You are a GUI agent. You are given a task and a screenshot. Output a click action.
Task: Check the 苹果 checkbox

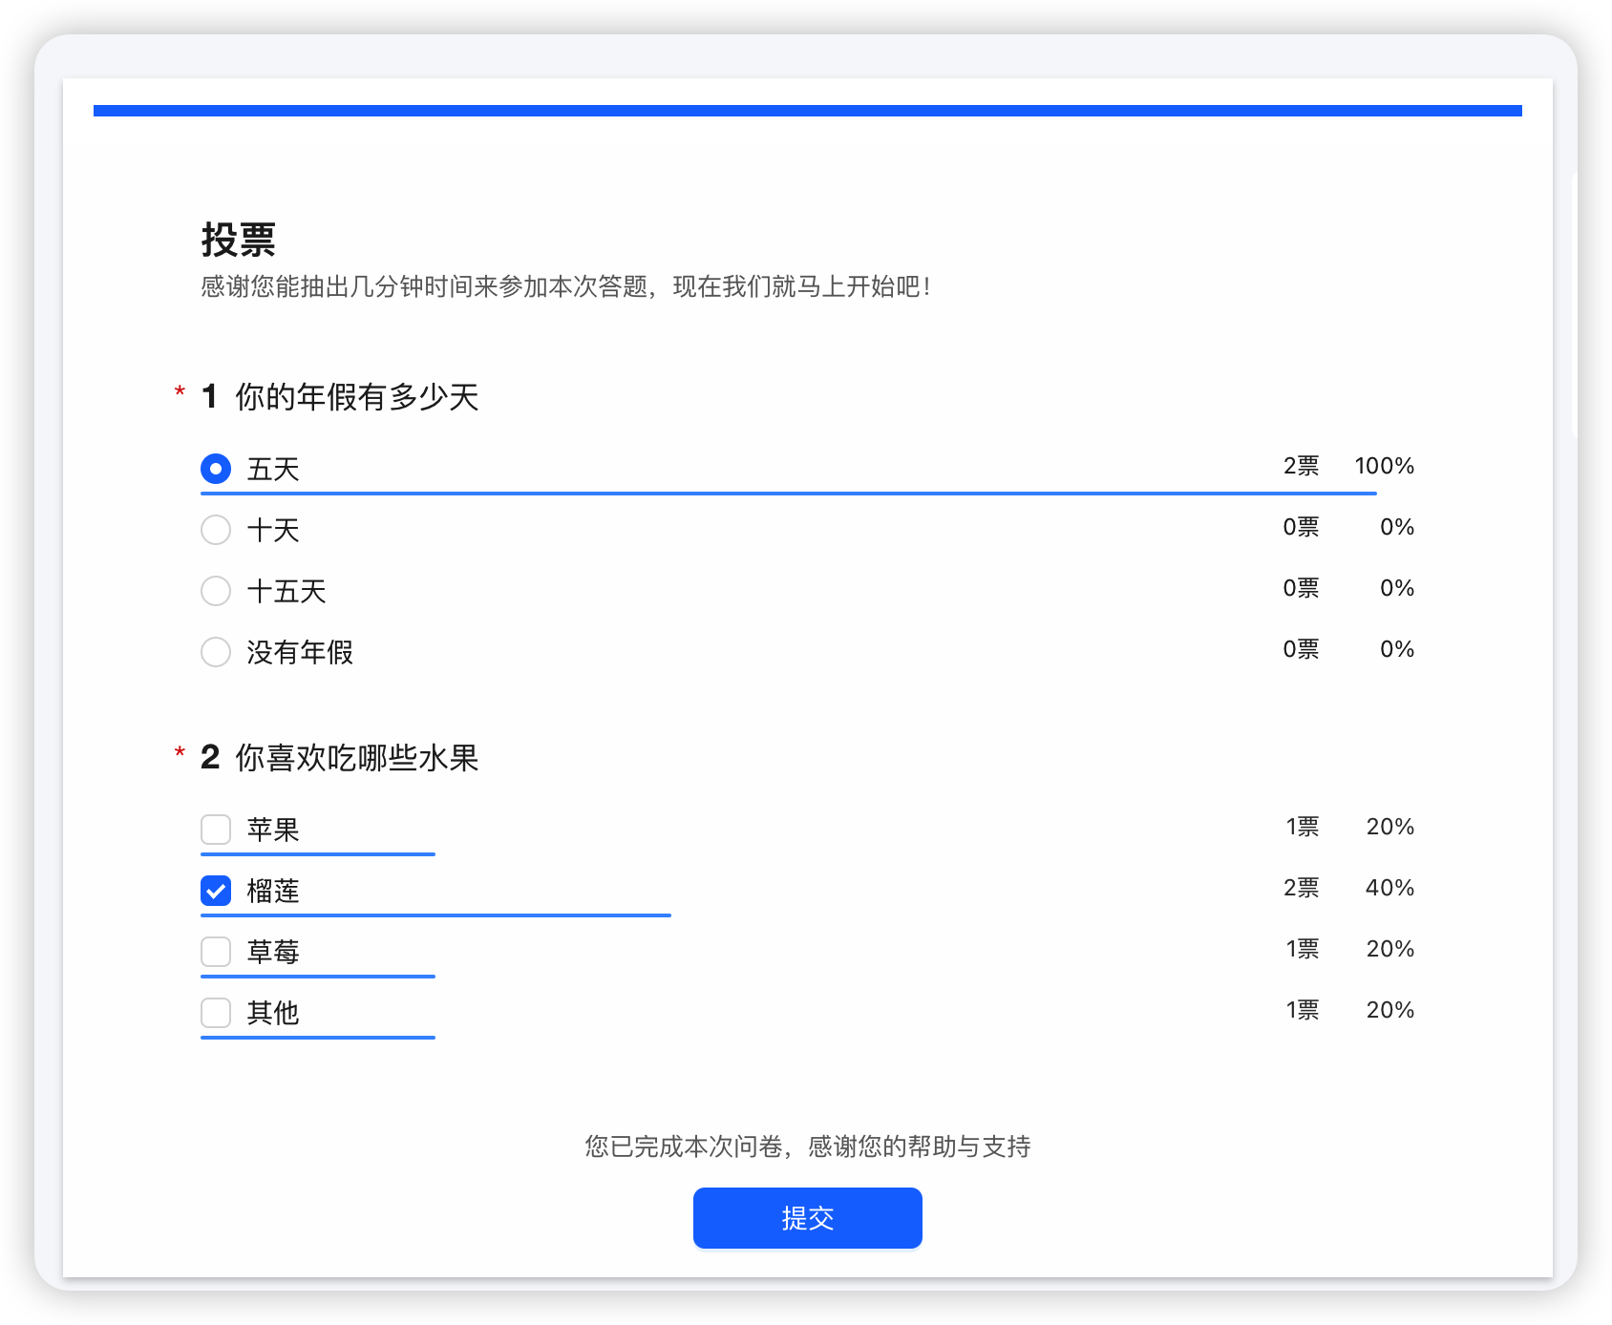[216, 830]
